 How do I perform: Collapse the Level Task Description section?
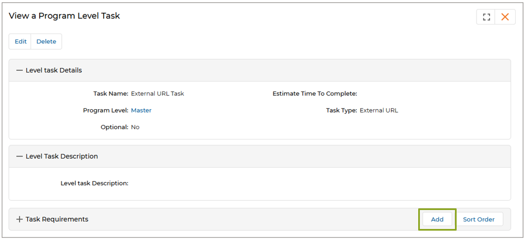point(19,157)
